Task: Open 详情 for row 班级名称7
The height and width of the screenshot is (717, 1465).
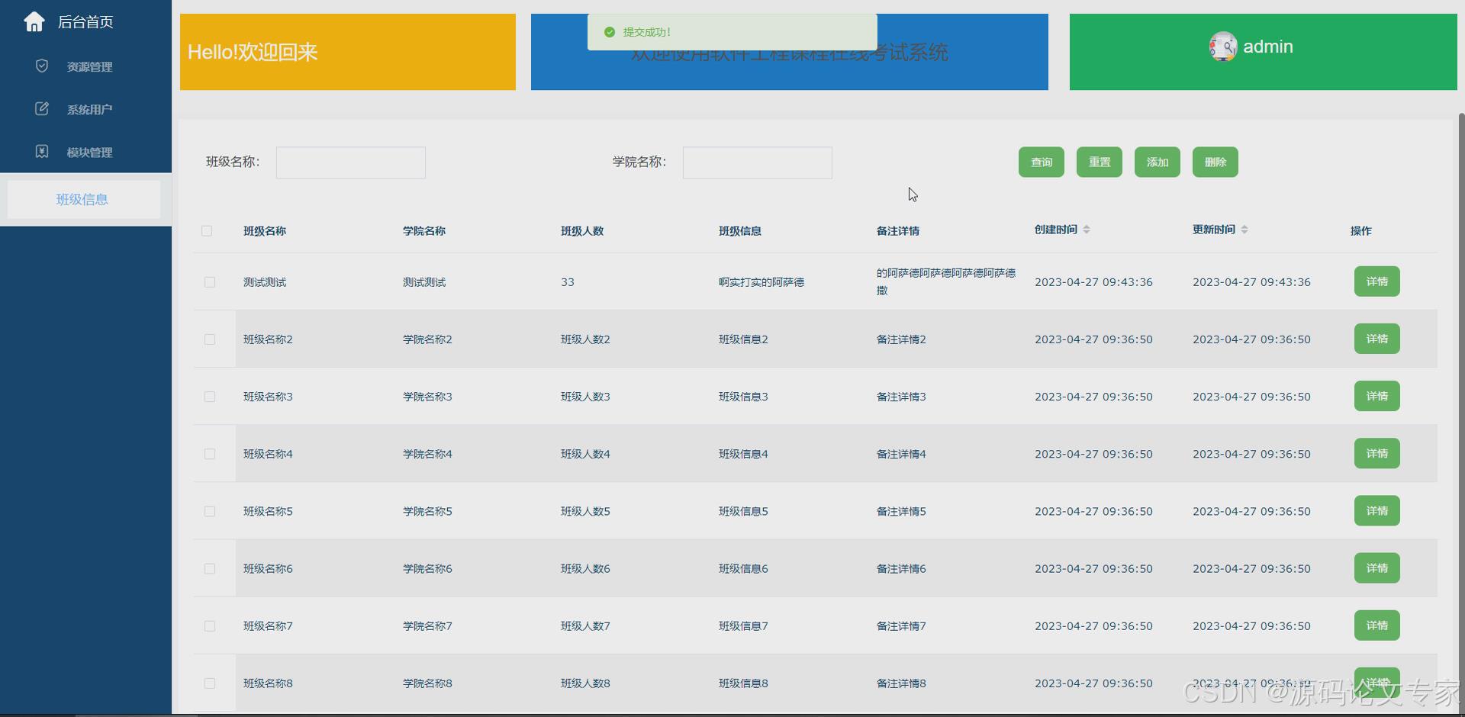Action: [1376, 625]
